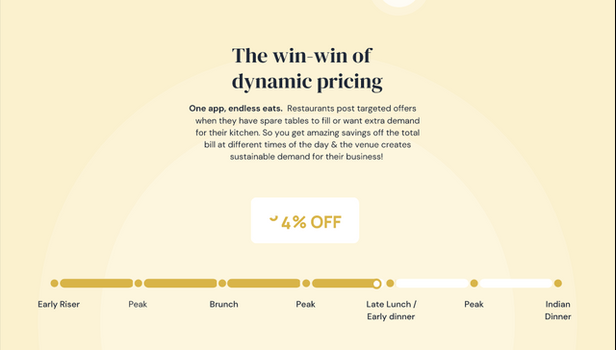Select the Brunch dot on the timeline
616x350 pixels.
point(222,284)
